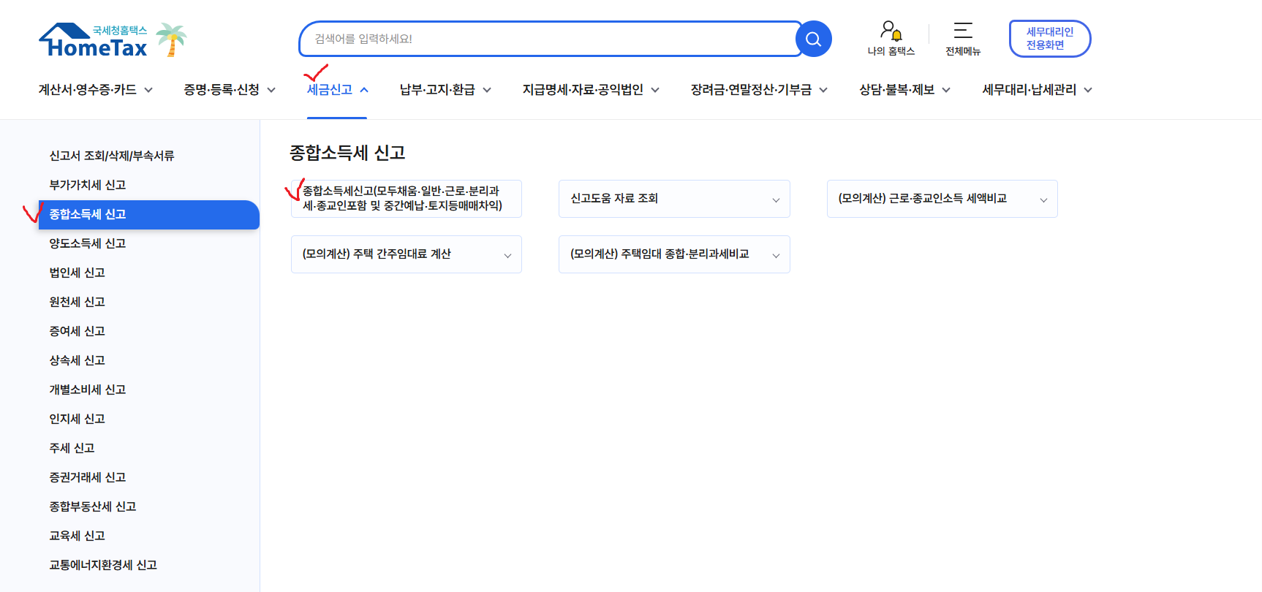Open 나의 홈택스 user icon

click(891, 31)
